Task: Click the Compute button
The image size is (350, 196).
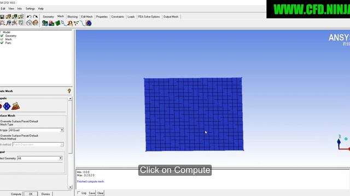Action: coord(16,194)
